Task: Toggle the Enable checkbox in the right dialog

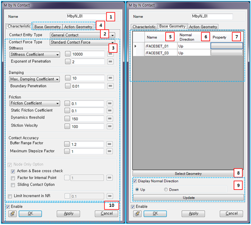Action: (133, 207)
